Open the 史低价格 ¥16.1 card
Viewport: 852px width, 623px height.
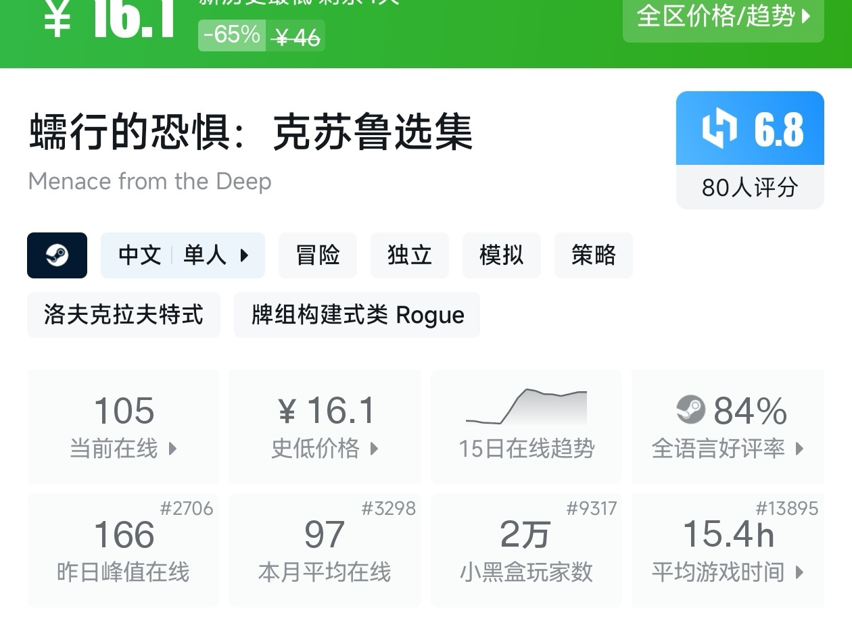click(x=325, y=426)
